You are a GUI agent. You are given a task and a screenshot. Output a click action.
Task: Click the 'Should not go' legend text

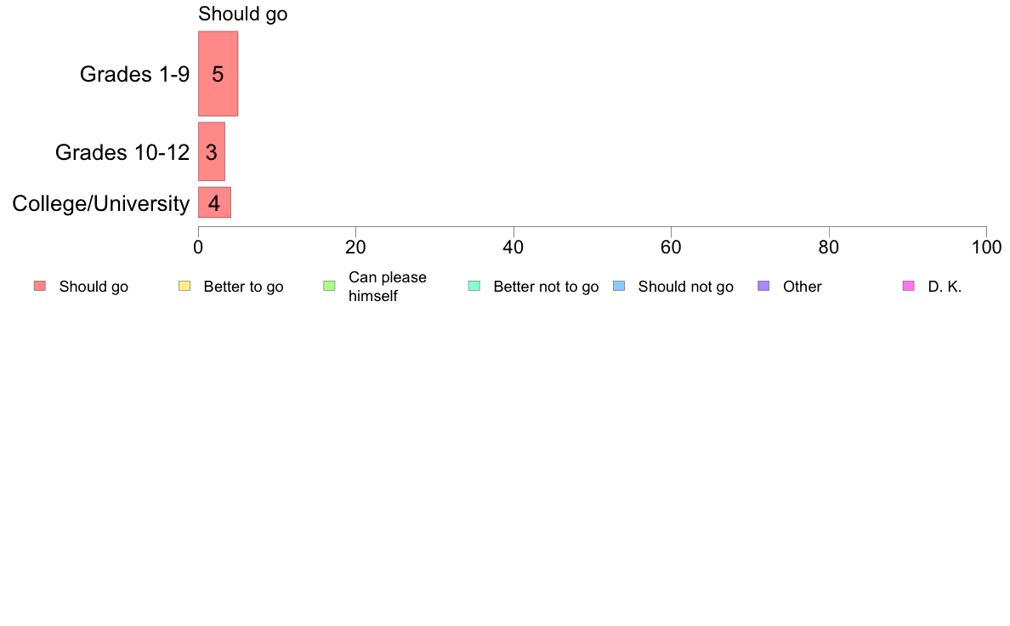click(686, 287)
